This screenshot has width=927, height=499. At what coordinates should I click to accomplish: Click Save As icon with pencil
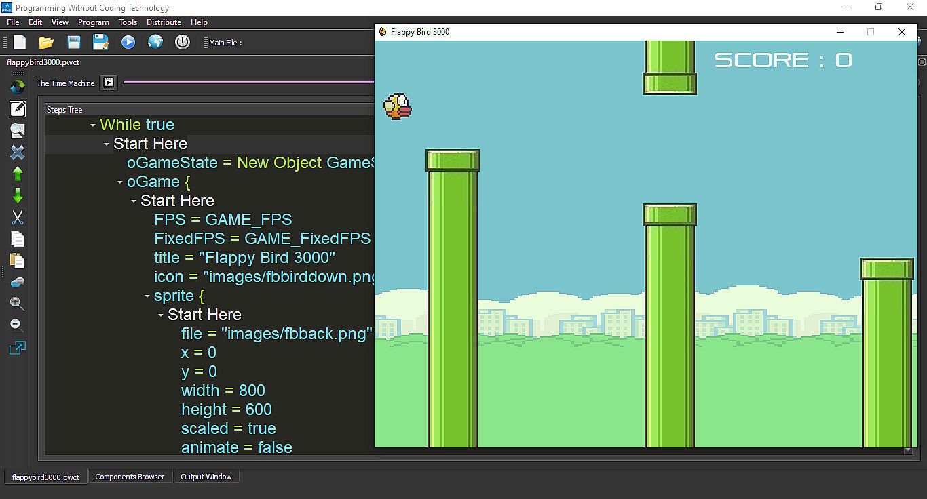click(101, 42)
